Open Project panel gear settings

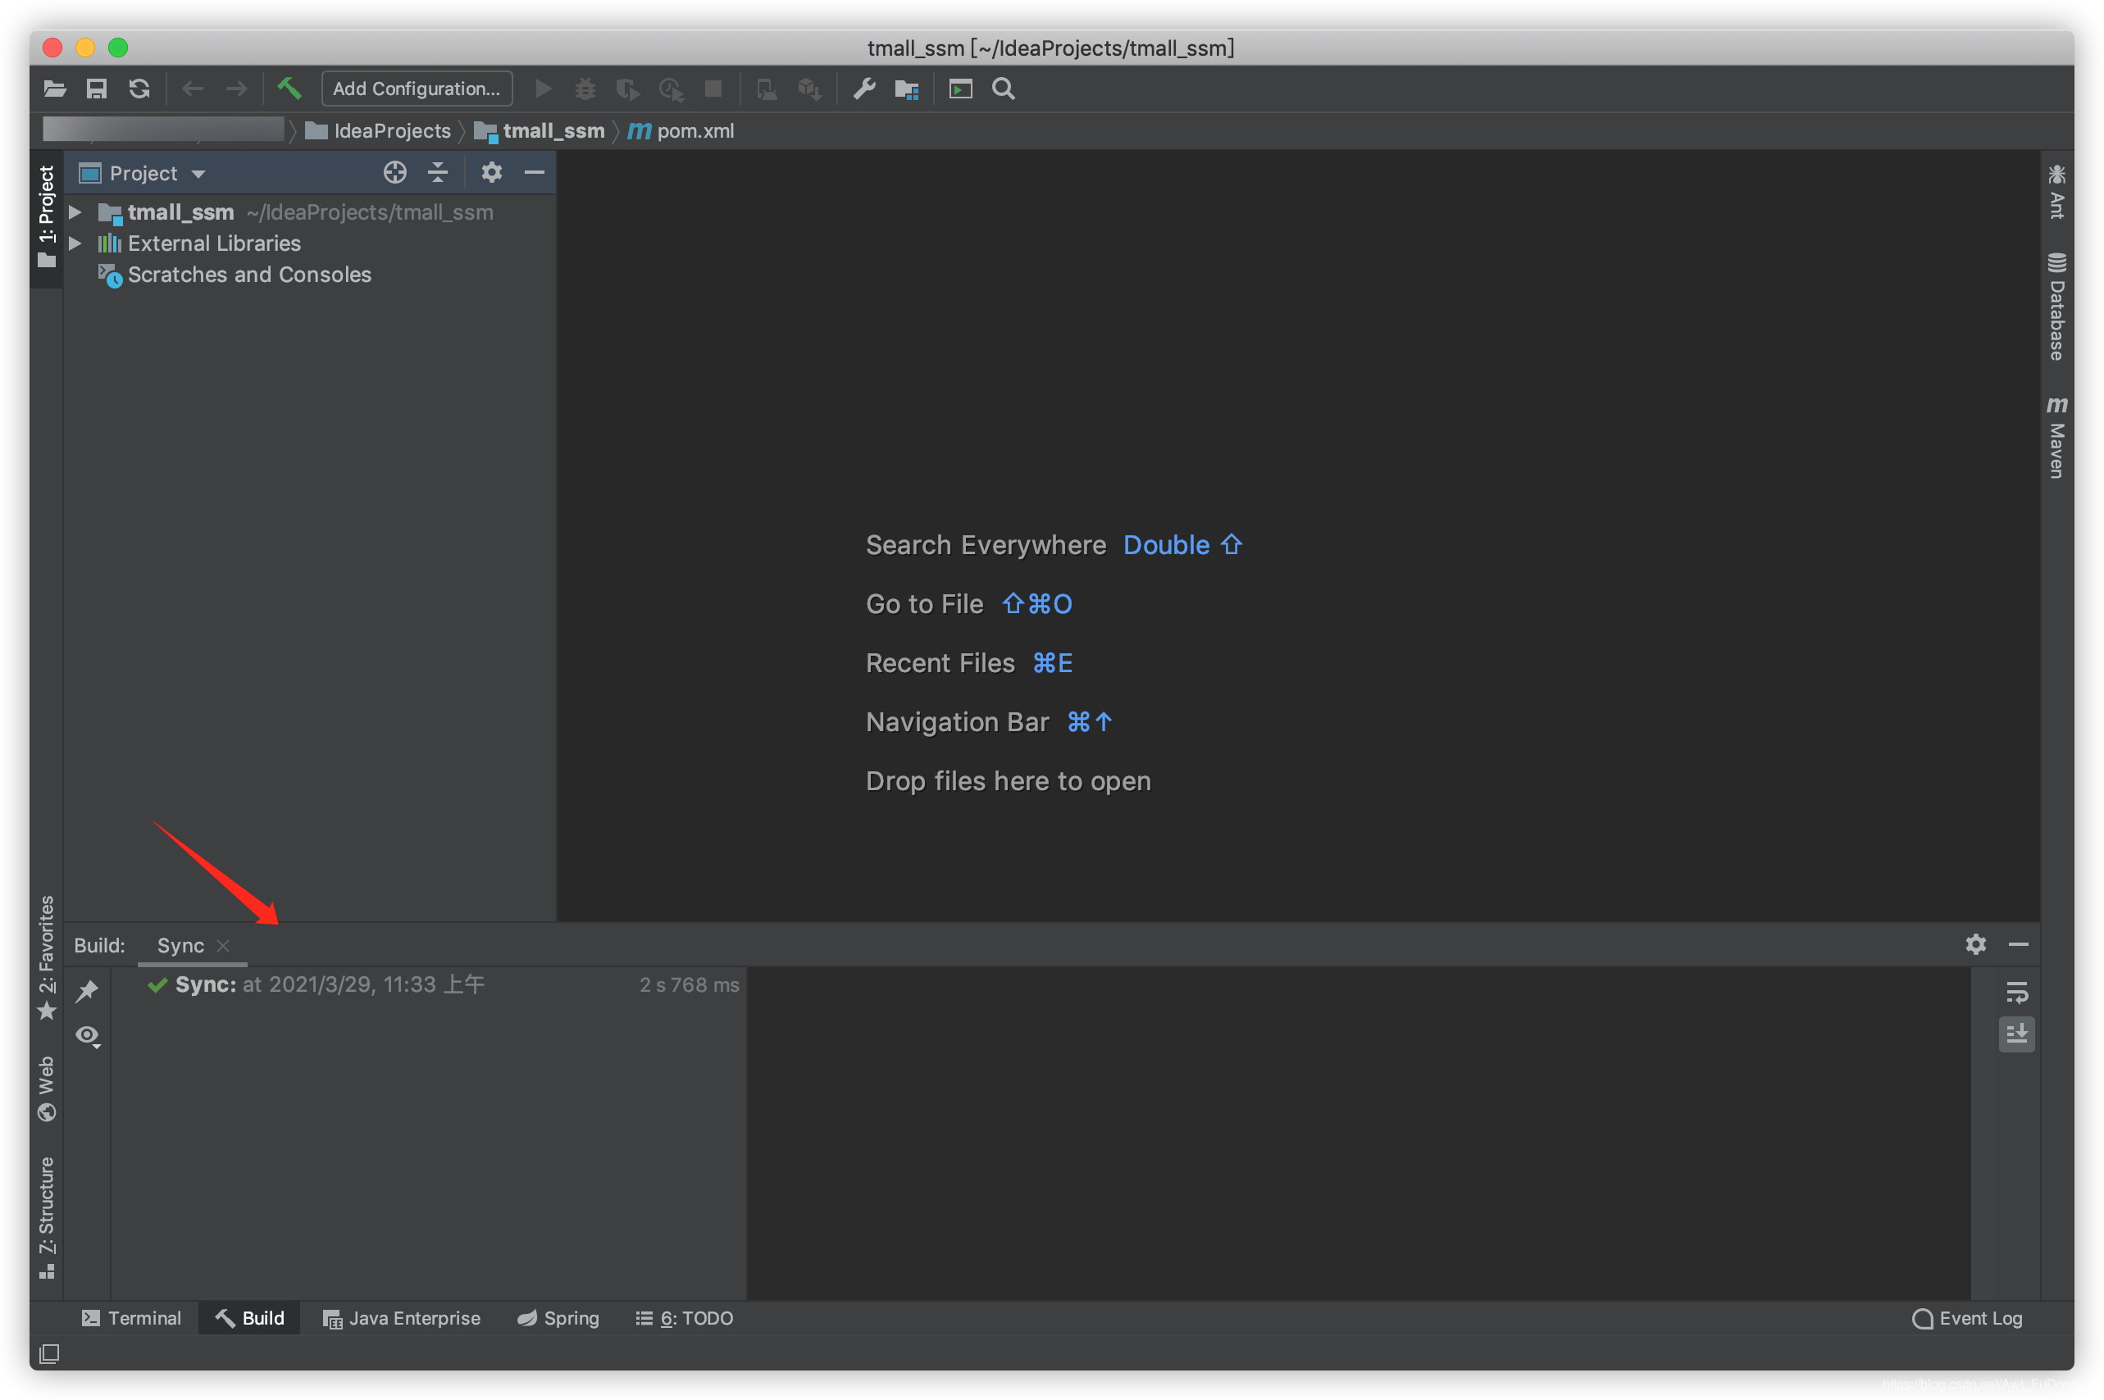tap(491, 172)
